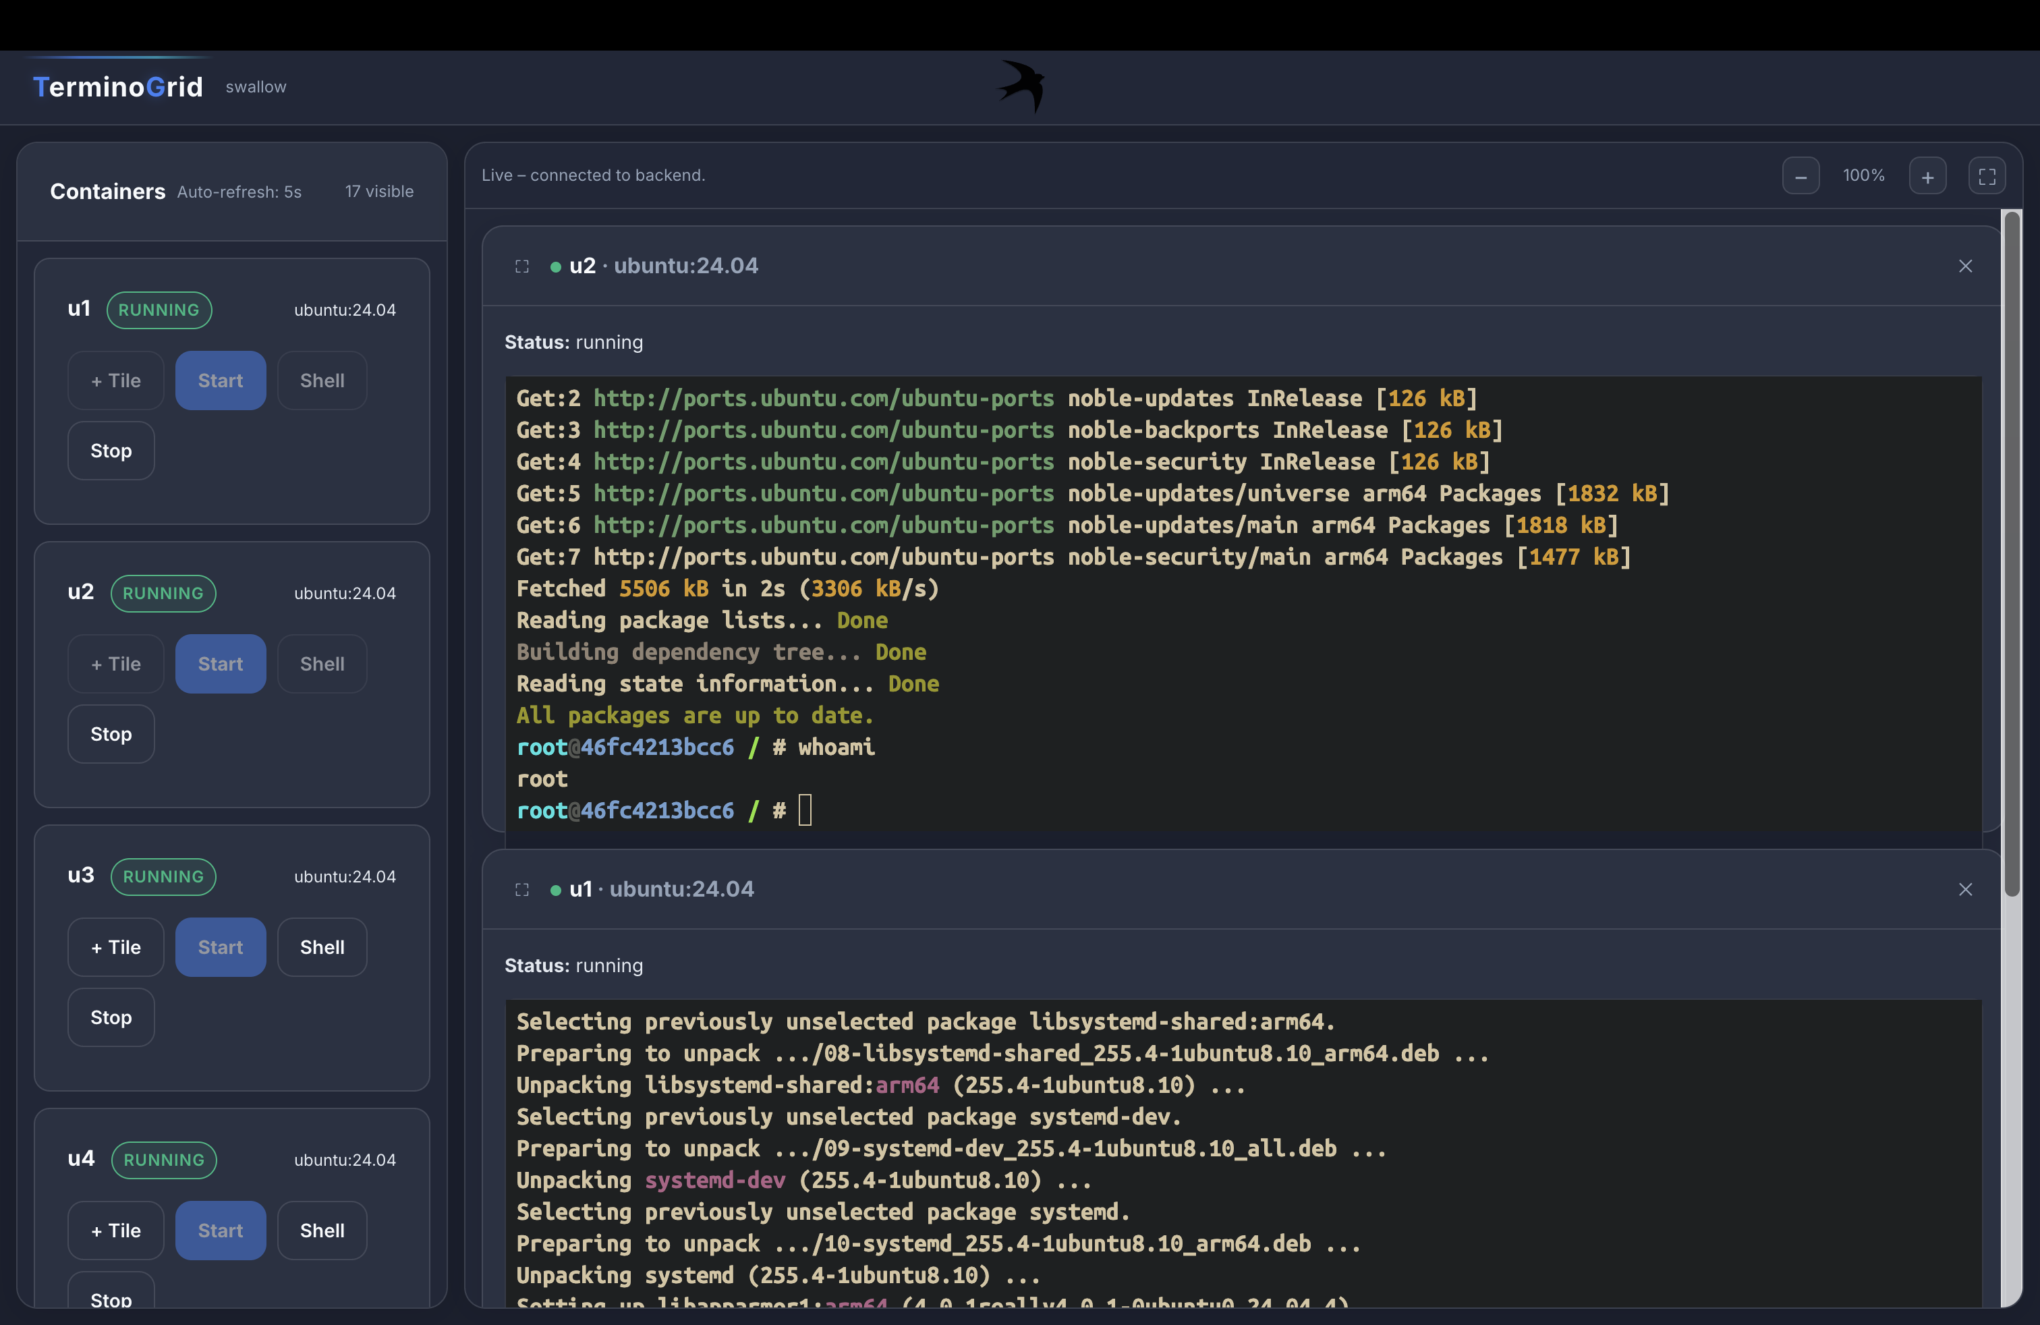2040x1325 pixels.
Task: Focus the u2 terminal prompt cursor
Action: click(x=804, y=810)
